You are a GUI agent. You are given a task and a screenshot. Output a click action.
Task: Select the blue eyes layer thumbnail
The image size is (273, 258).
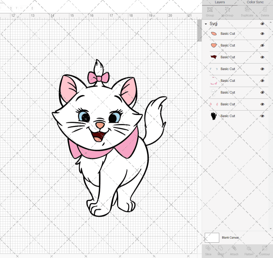click(x=214, y=69)
